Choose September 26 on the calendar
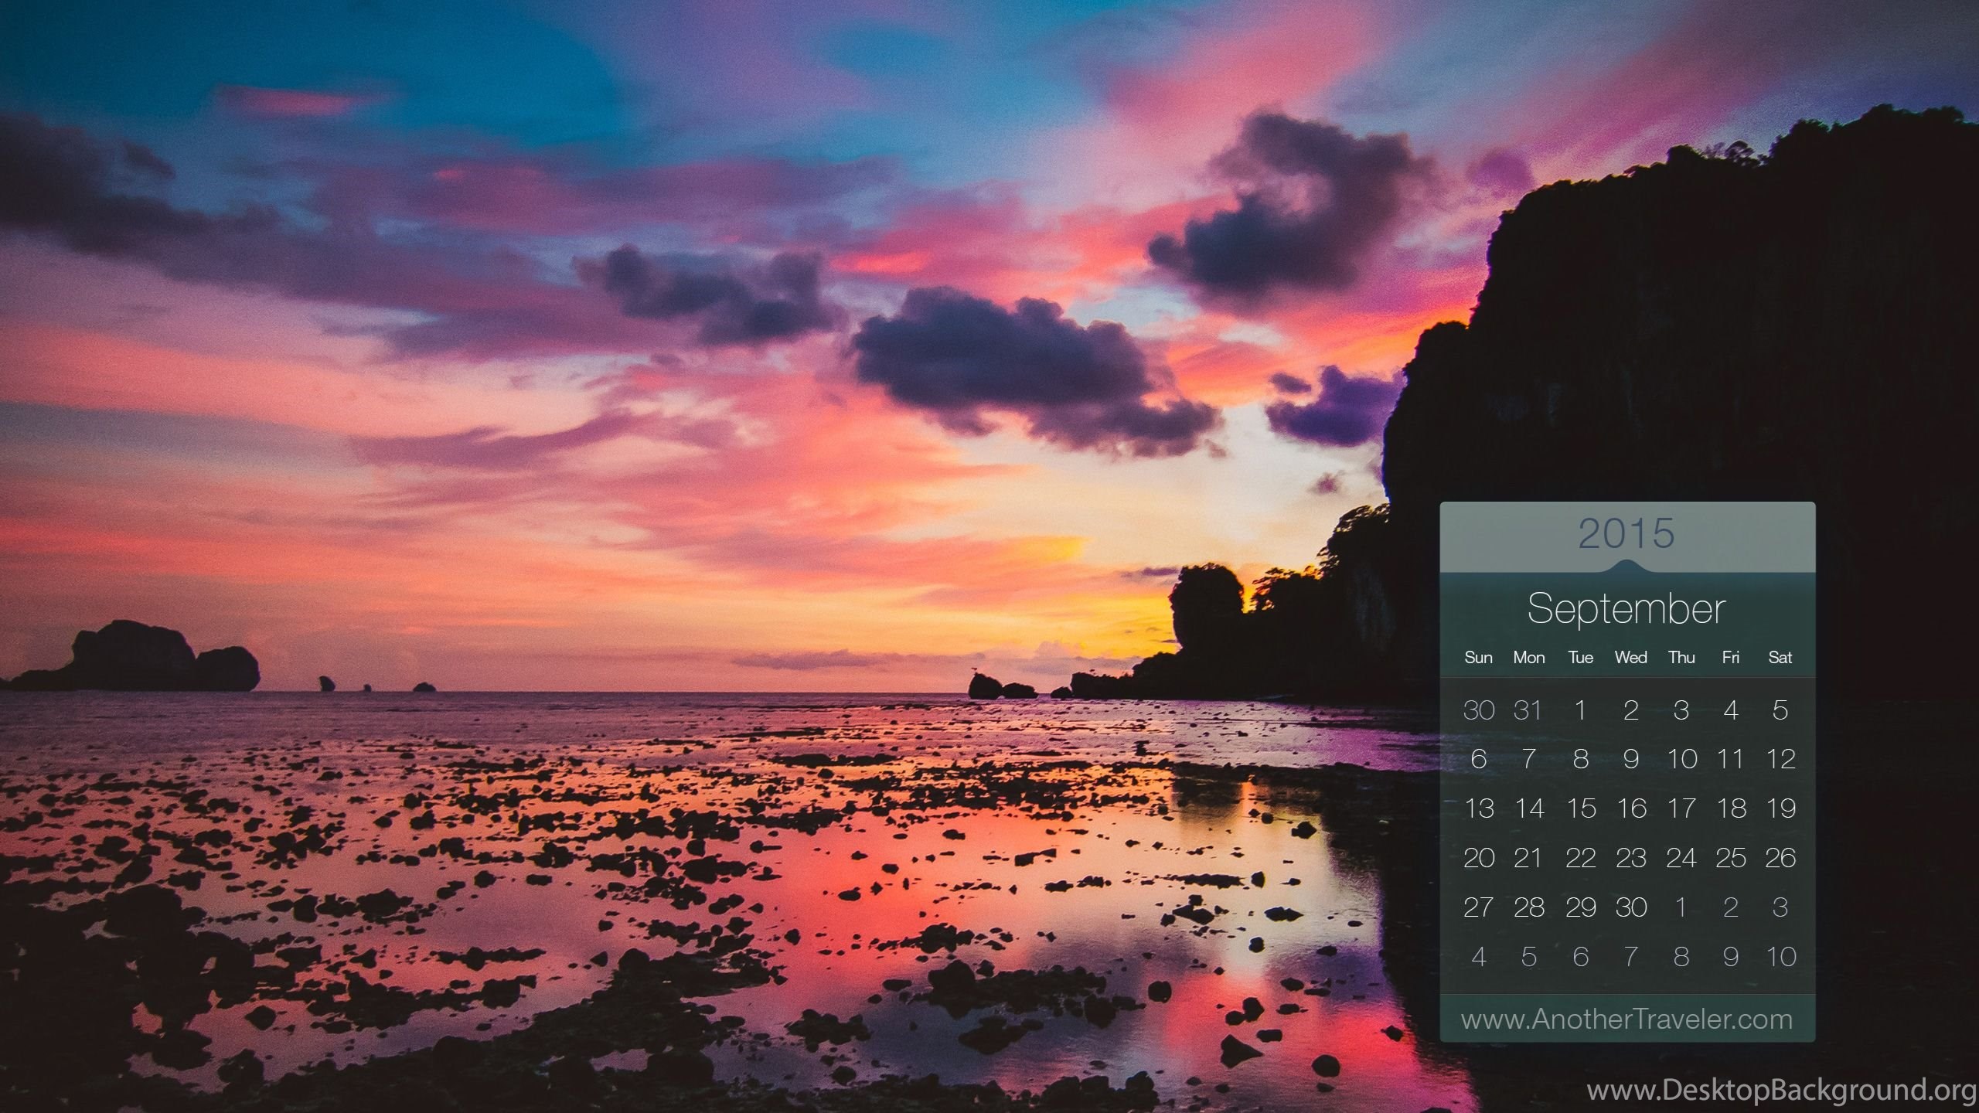 click(1780, 858)
